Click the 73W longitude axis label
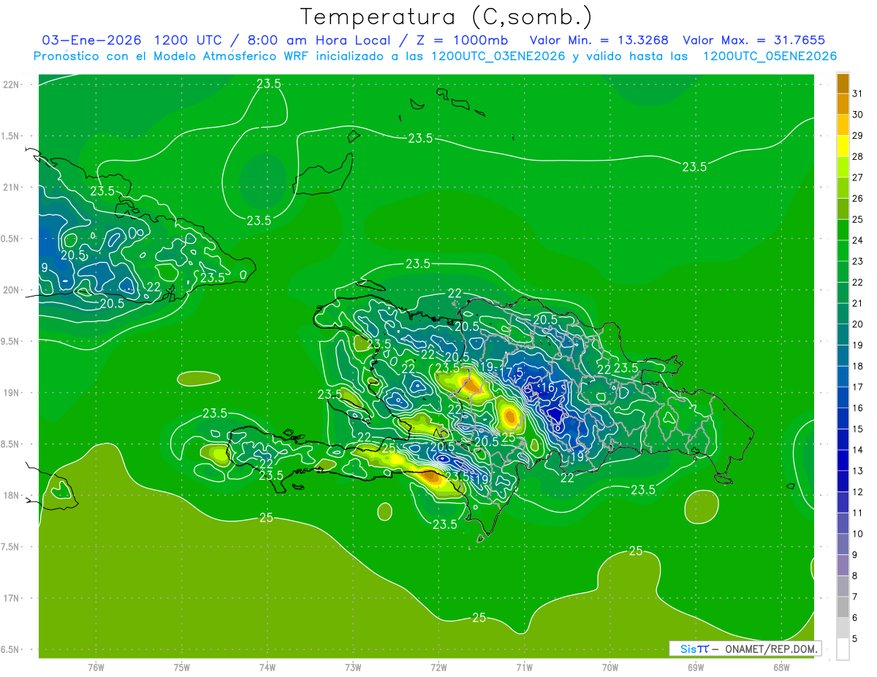The height and width of the screenshot is (677, 877). coord(352,668)
